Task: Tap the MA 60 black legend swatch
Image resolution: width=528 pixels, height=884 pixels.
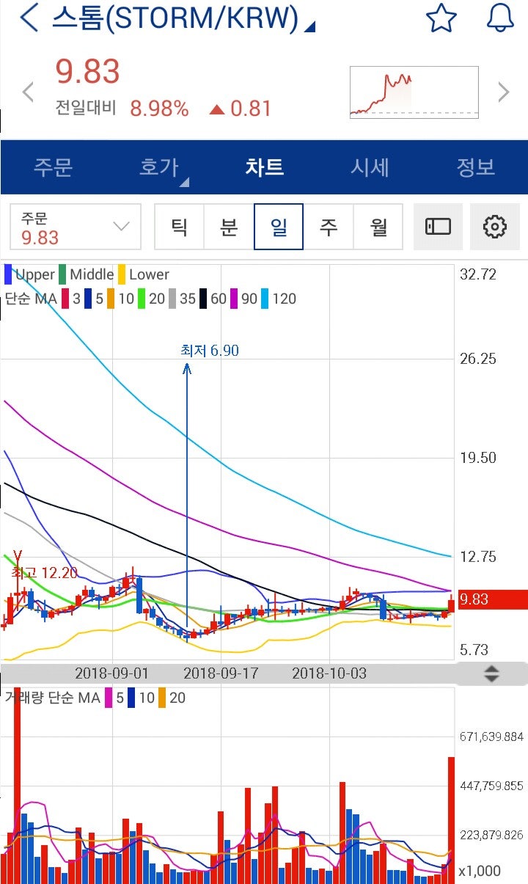Action: [x=203, y=299]
